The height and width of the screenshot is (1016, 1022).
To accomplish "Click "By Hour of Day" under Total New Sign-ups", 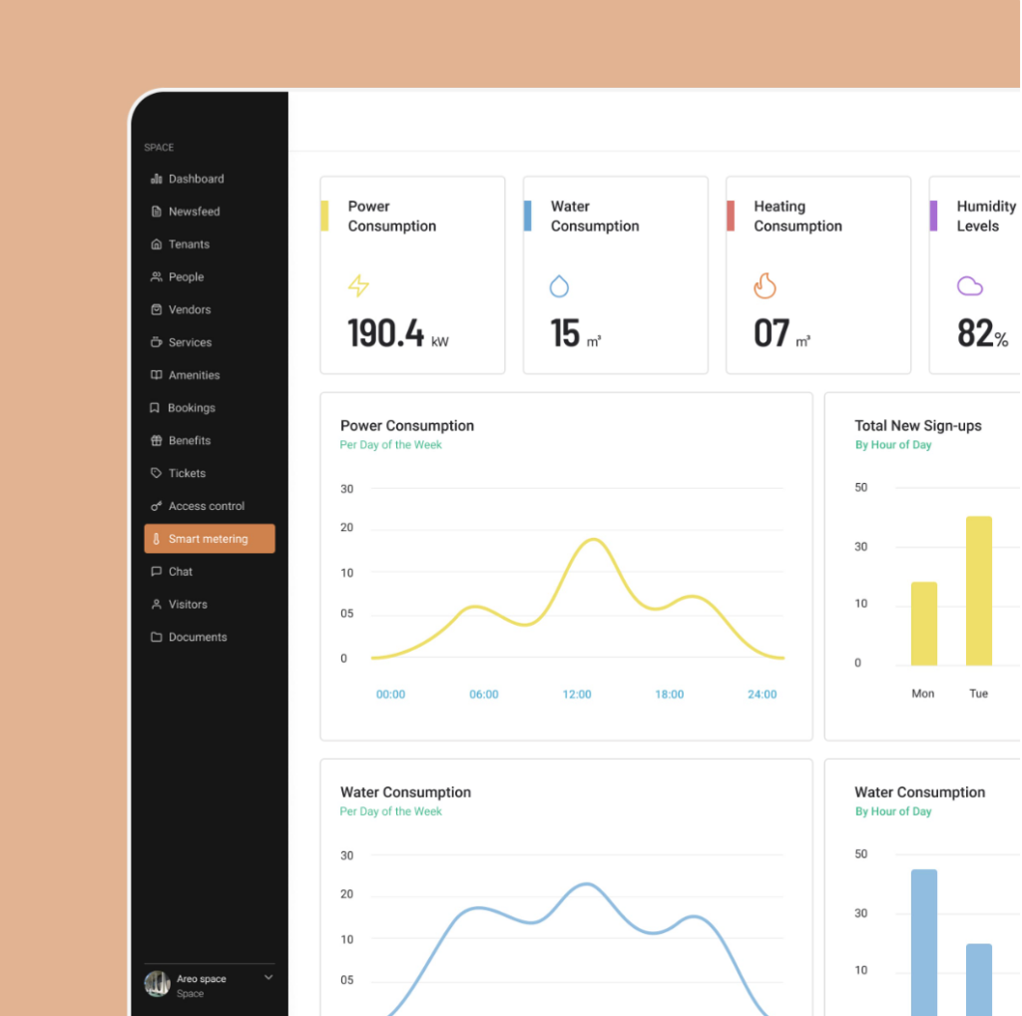I will click(893, 444).
